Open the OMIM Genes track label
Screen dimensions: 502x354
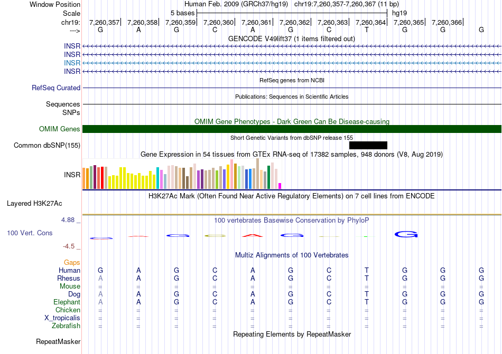pyautogui.click(x=59, y=129)
